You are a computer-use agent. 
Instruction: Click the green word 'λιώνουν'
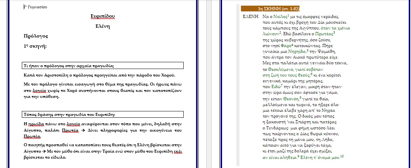click(271, 34)
